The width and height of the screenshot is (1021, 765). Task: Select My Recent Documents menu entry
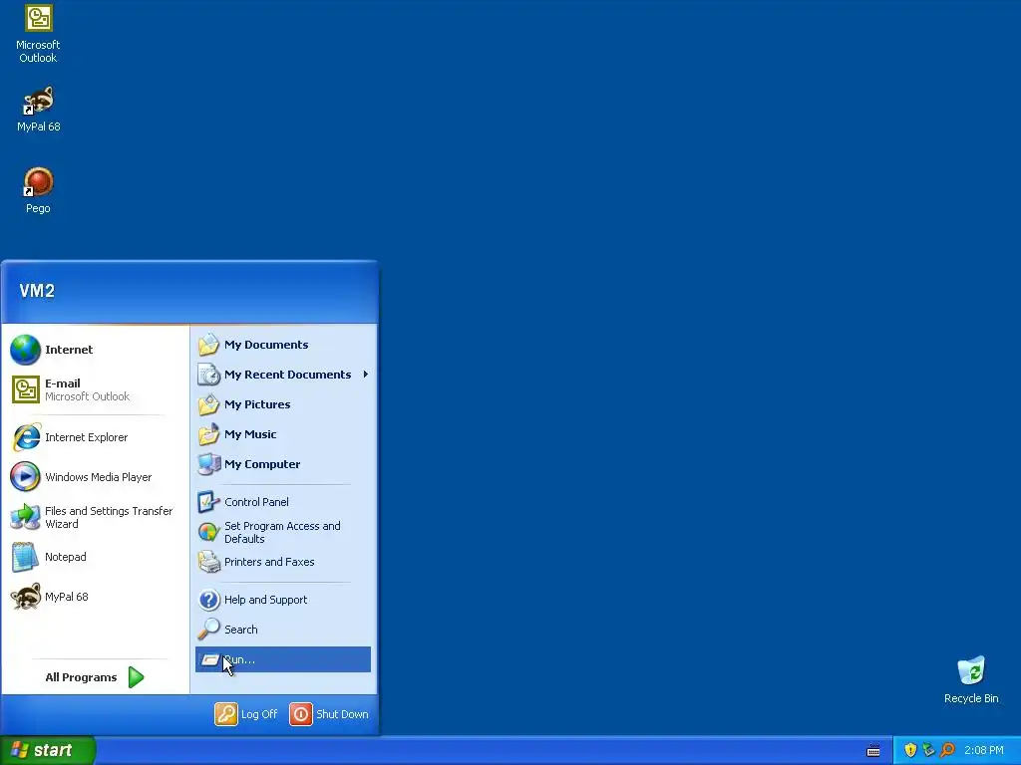point(283,375)
